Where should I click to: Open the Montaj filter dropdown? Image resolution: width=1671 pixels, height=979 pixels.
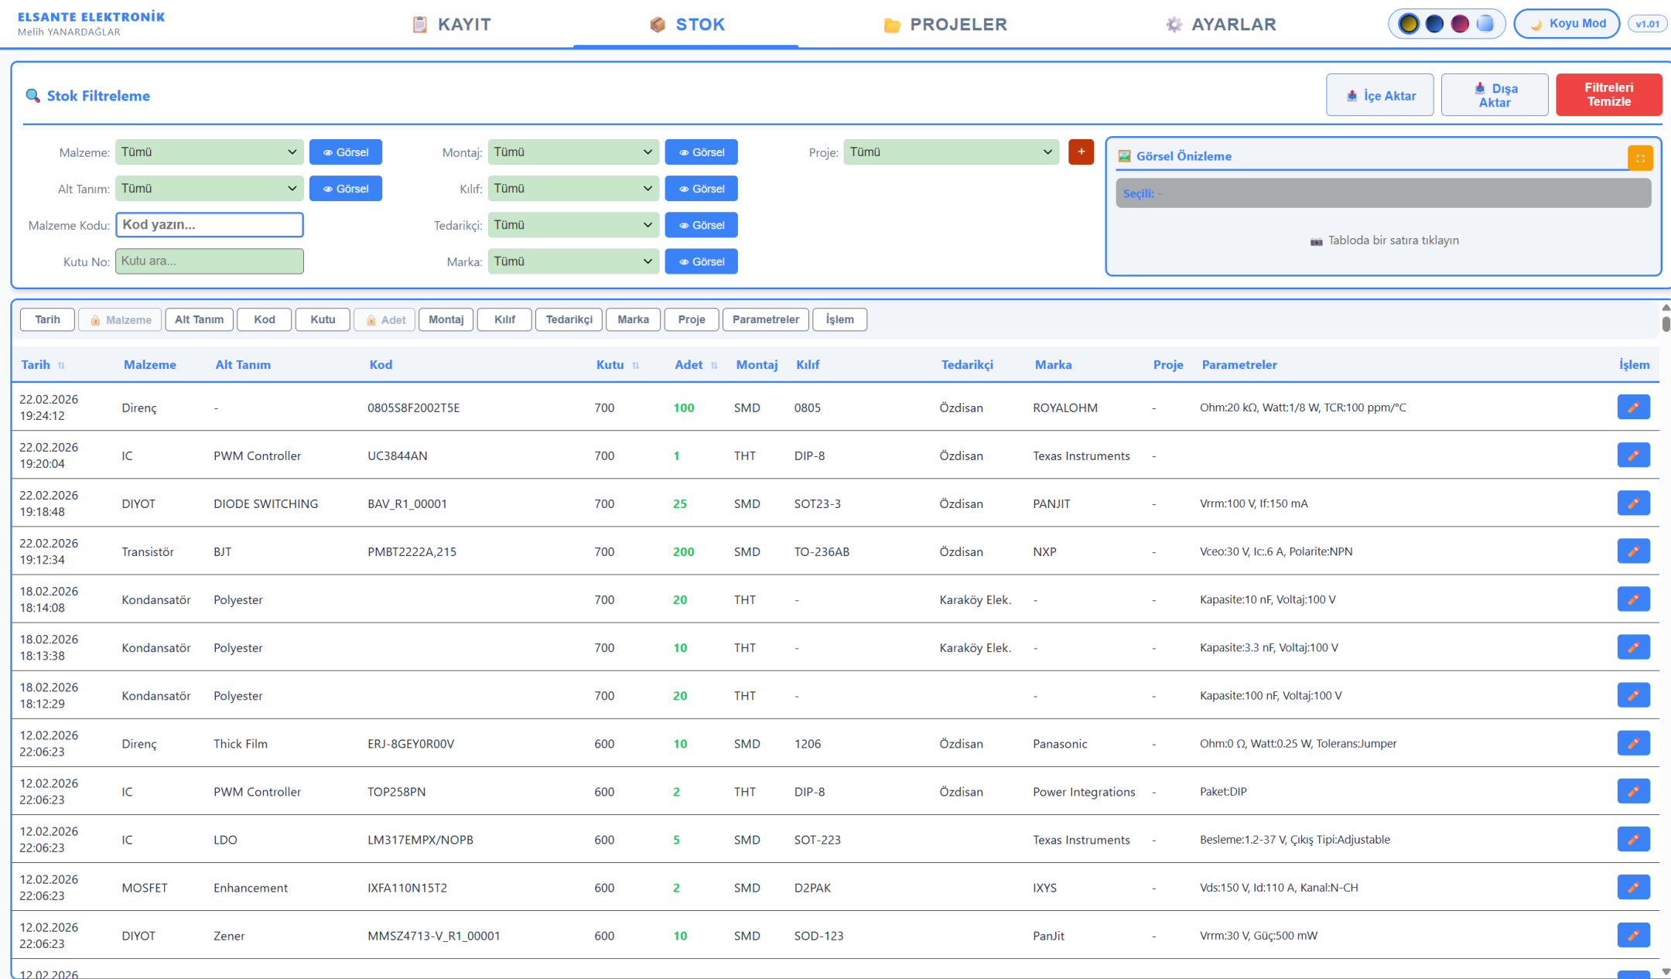click(572, 152)
